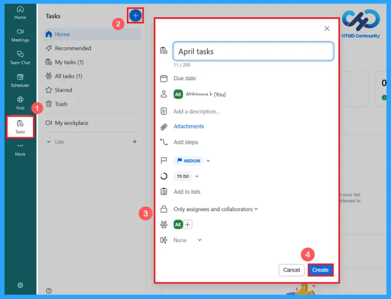391x299 pixels.
Task: Click the person assignee icon
Action: coord(164,94)
